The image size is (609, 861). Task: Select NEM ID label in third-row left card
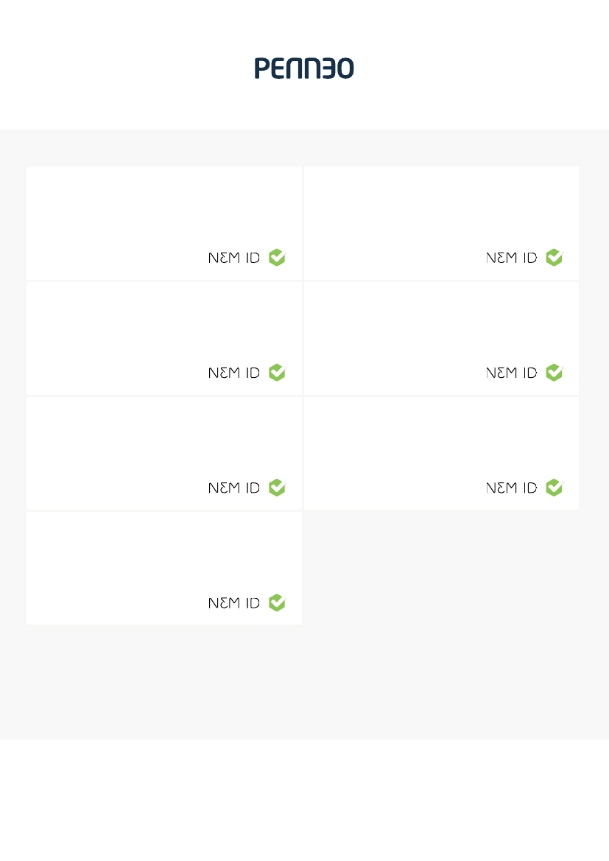(x=234, y=488)
